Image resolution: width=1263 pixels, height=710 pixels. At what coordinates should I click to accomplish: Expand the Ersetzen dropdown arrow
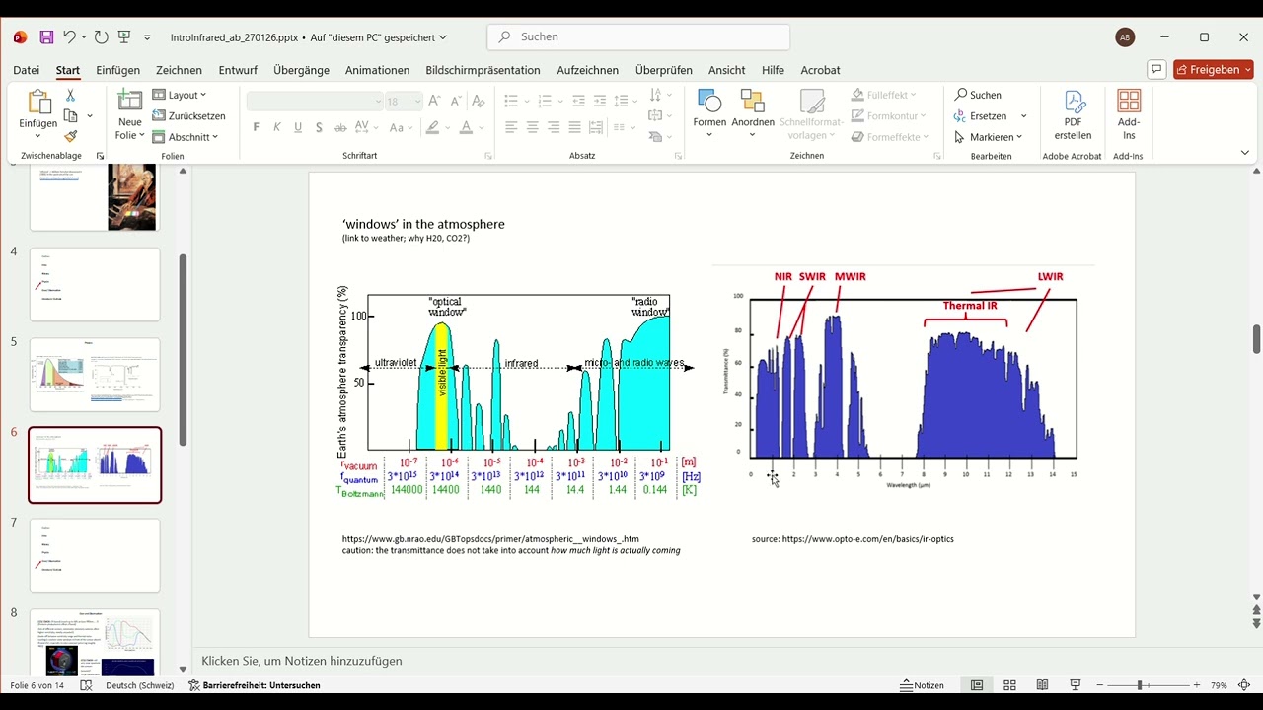[x=1023, y=116]
